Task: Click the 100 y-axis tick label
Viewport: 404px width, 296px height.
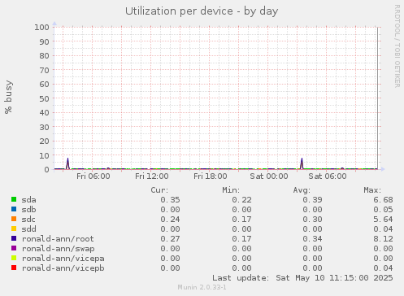Action: [x=41, y=28]
